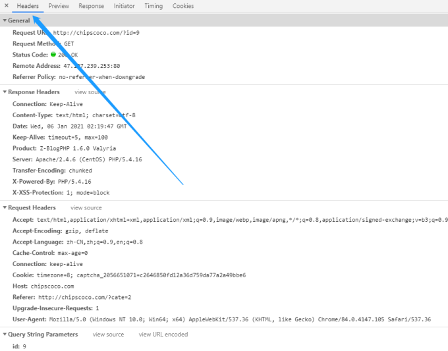Select the X-Powered-By PHP/5.4.16 value
The width and height of the screenshot is (448, 351).
pyautogui.click(x=74, y=182)
